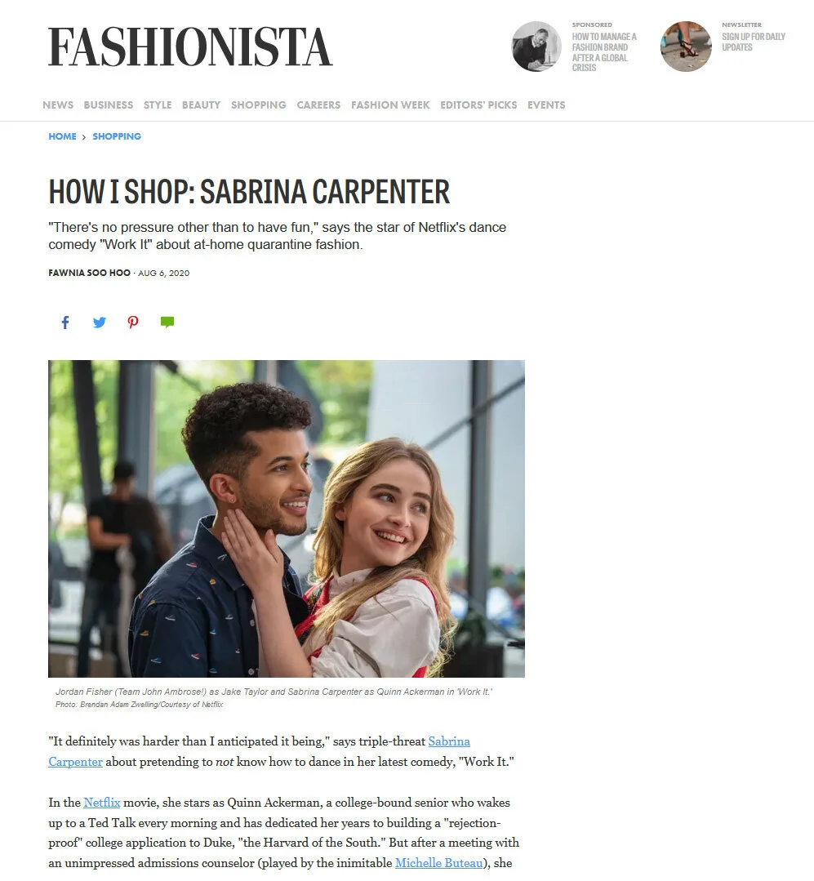Image resolution: width=814 pixels, height=881 pixels.
Task: Click the Home breadcrumb link
Action: (62, 136)
